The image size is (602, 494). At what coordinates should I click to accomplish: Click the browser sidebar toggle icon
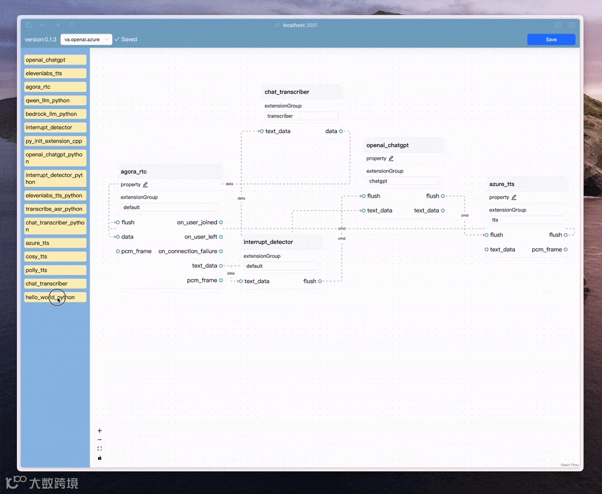click(x=29, y=25)
